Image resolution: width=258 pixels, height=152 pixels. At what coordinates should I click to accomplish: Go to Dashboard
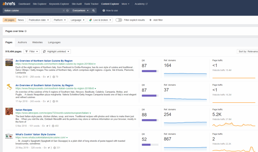click(24, 4)
